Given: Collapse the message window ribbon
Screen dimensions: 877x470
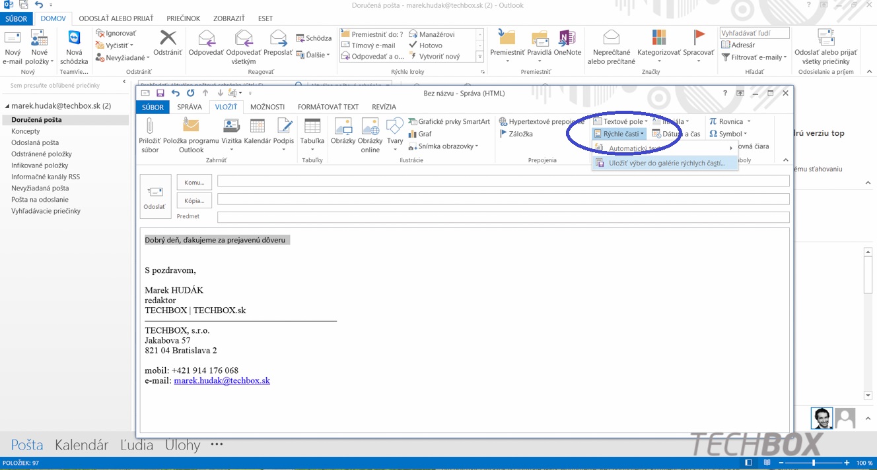Looking at the screenshot, I should [785, 160].
